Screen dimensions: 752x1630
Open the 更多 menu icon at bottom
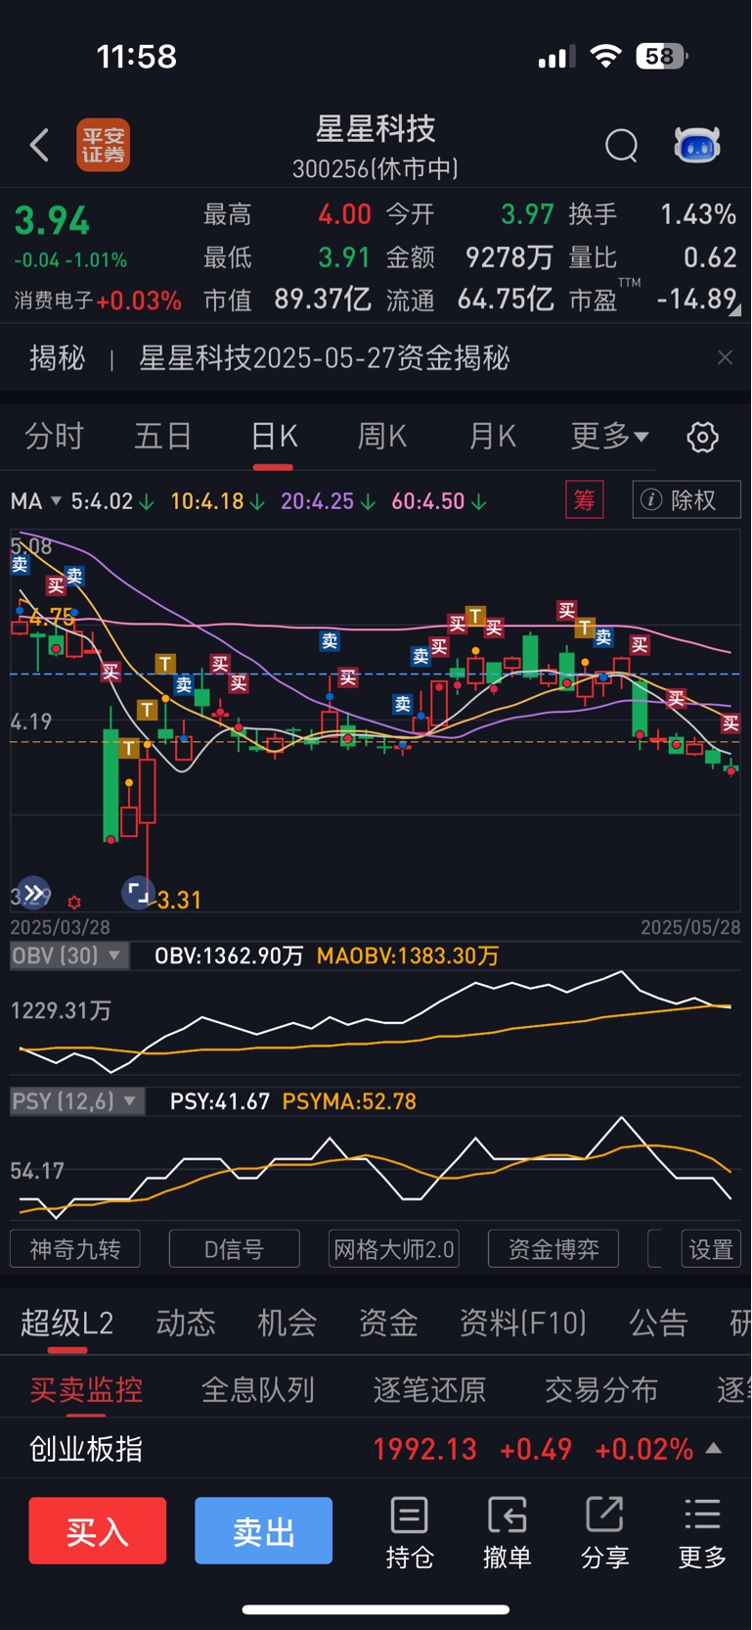702,1533
